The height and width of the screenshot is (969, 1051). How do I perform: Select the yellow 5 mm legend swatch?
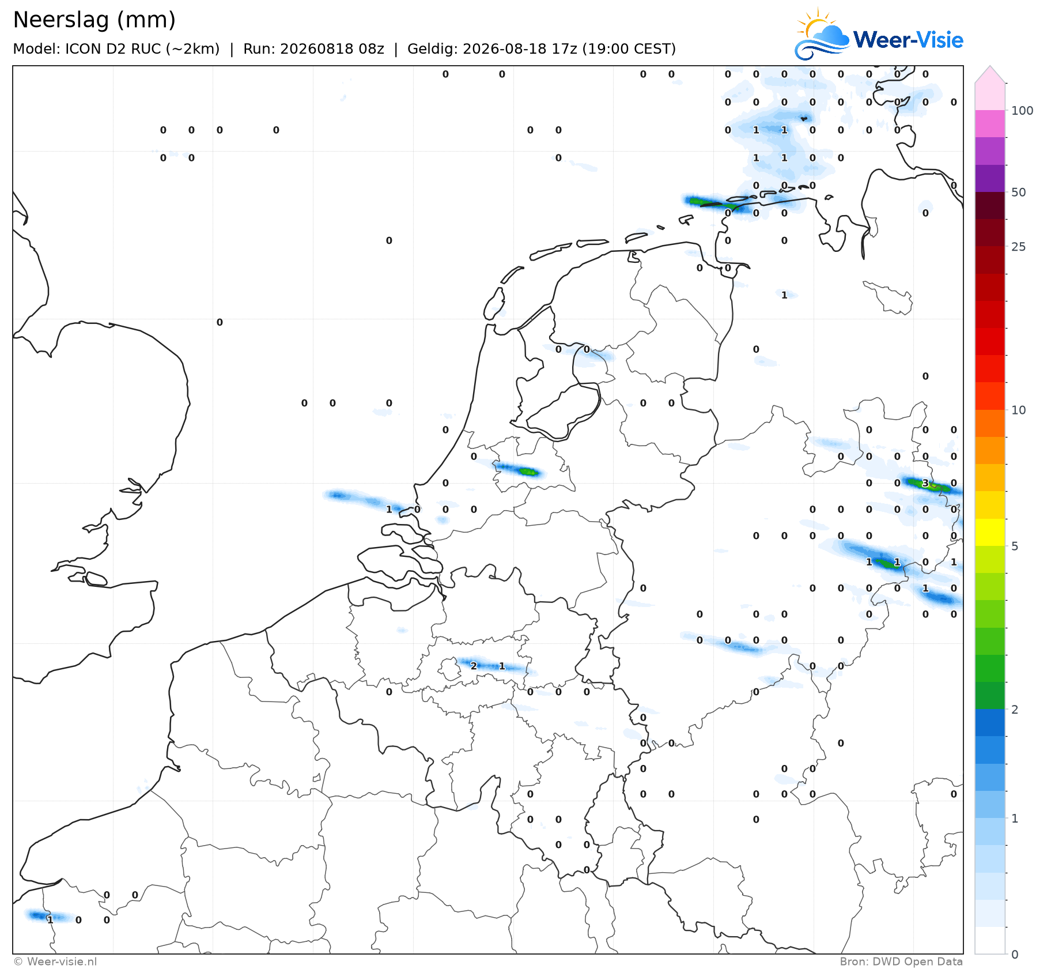[990, 532]
